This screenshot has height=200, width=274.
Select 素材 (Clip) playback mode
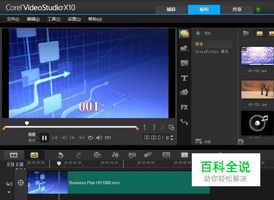click(32, 141)
